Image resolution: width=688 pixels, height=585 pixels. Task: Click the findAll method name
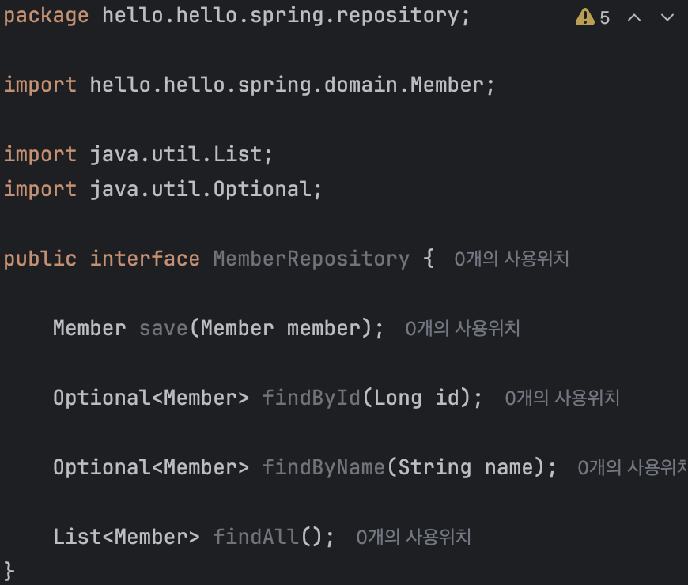(x=256, y=538)
